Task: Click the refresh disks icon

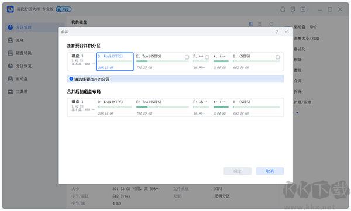Action: click(x=271, y=24)
